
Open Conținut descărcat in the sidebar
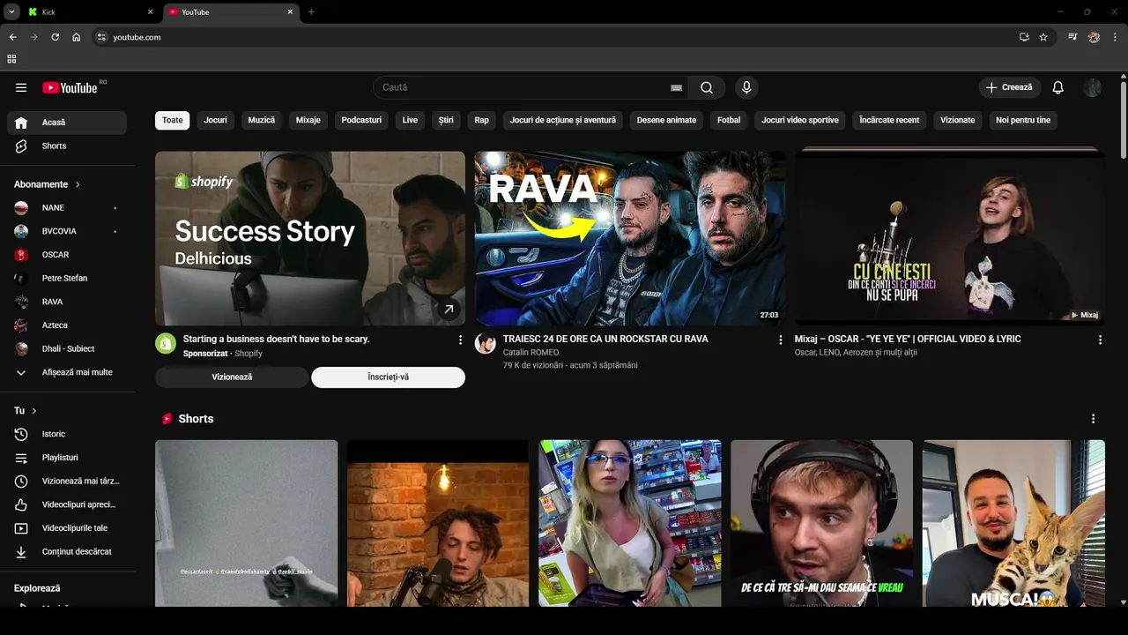[x=67, y=552]
